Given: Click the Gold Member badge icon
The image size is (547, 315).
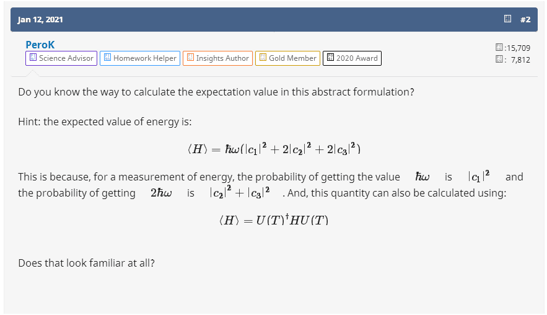Looking at the screenshot, I should click(263, 58).
